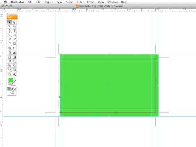The width and height of the screenshot is (196, 147).
Task: Choose the Zoom magnifier tool
Action: 14,74
